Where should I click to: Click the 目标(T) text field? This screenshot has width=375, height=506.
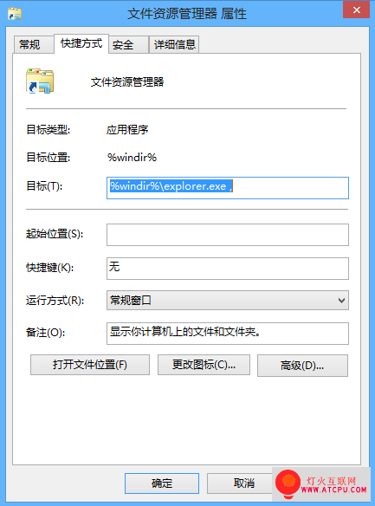[x=227, y=188]
